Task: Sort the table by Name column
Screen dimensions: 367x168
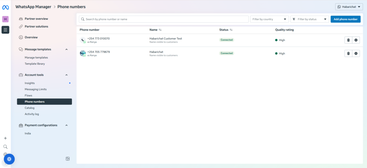Action: (x=160, y=30)
